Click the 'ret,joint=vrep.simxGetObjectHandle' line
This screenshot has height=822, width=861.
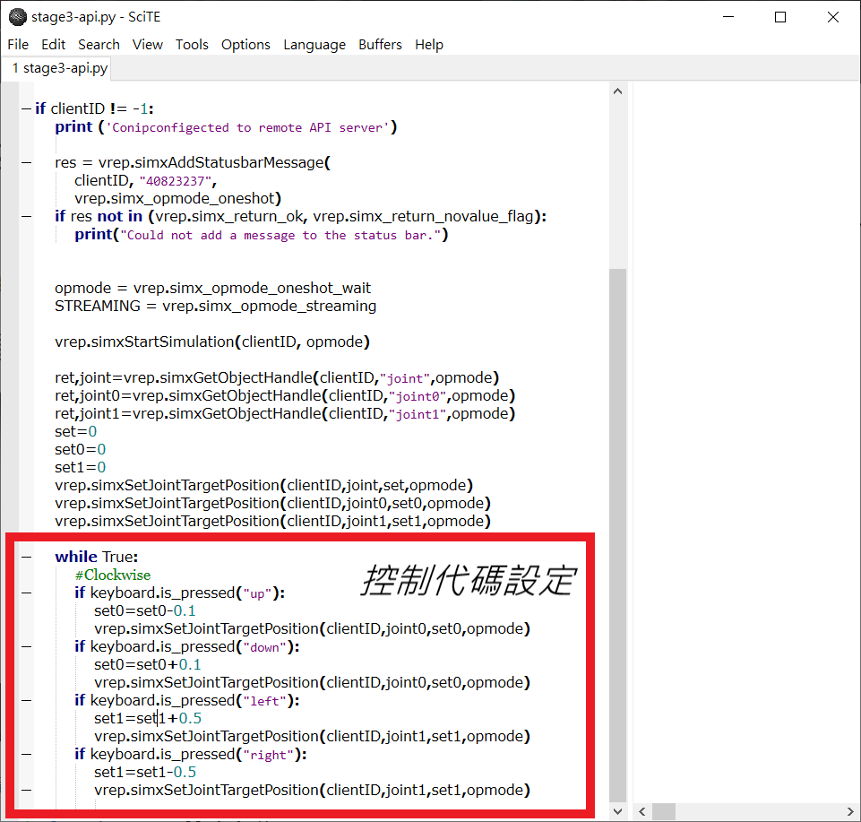(x=277, y=378)
